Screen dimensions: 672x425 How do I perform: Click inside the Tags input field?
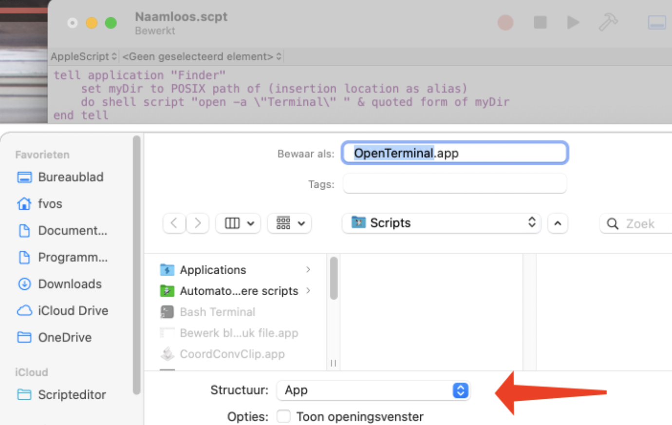click(453, 183)
